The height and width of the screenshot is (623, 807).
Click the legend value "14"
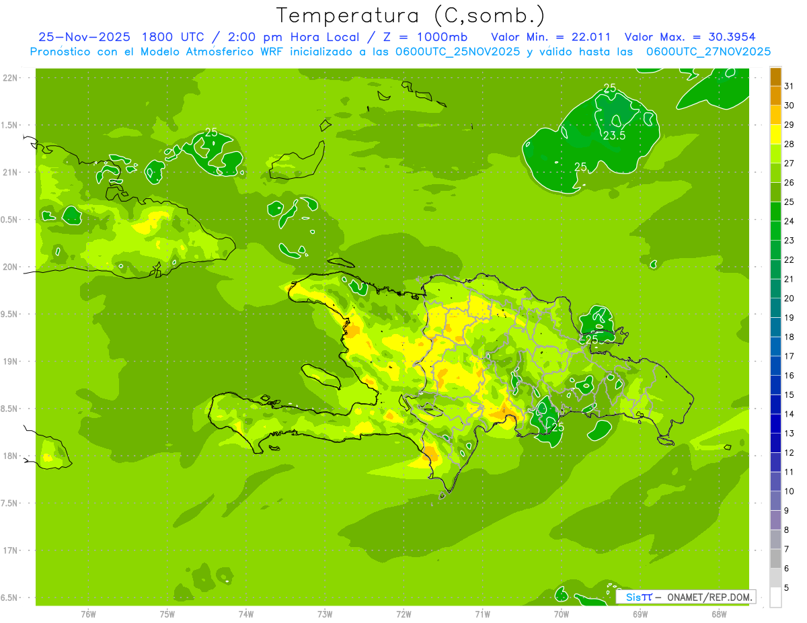pyautogui.click(x=789, y=414)
